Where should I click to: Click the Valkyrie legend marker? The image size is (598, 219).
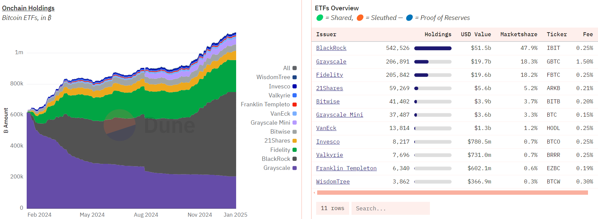(294, 95)
